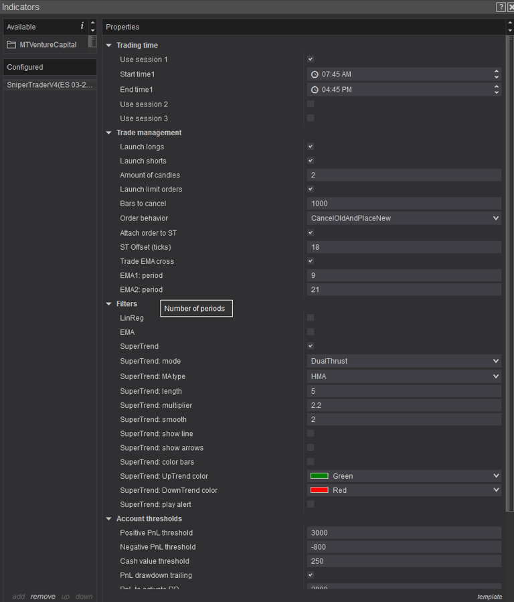Image resolution: width=514 pixels, height=602 pixels.
Task: Open SuperTrend: UpTrend color dropdown
Action: [x=404, y=476]
